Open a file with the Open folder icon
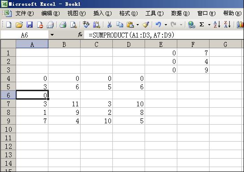Image resolution: width=244 pixels, height=172 pixels. (19, 25)
